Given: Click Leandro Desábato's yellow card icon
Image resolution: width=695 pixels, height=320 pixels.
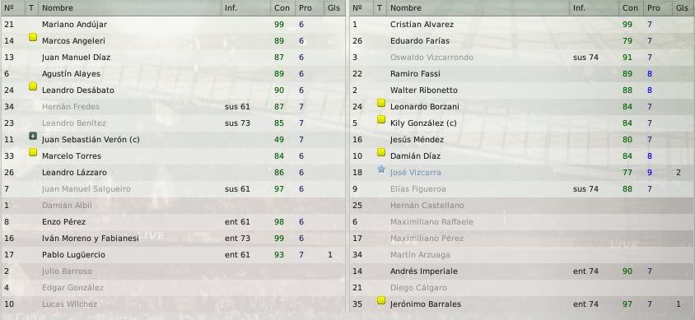Looking at the screenshot, I should 32,86.
